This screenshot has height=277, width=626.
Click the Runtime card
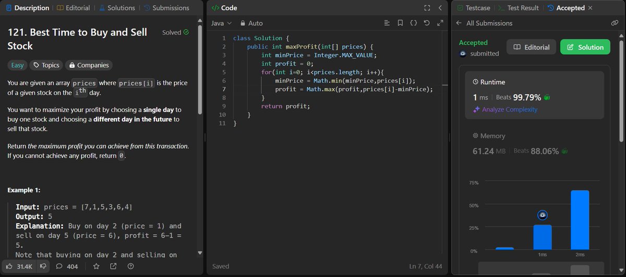pos(535,95)
